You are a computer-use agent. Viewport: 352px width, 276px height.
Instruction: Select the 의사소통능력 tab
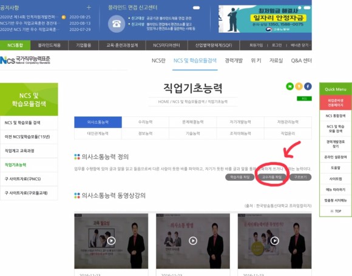98,122
